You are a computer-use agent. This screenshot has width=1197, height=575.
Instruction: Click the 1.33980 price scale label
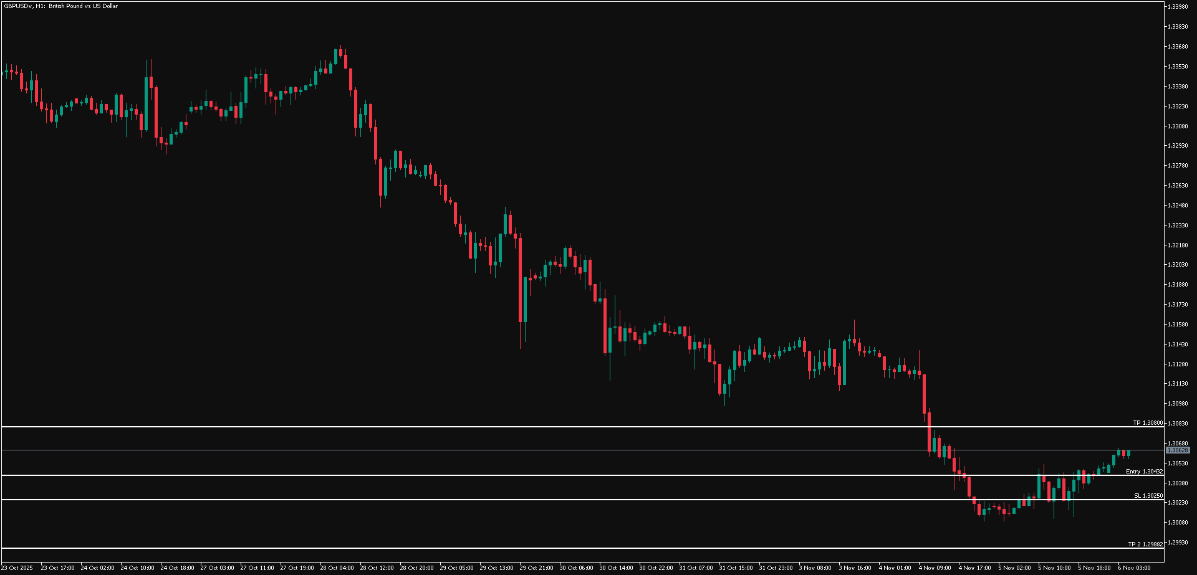click(x=1178, y=7)
